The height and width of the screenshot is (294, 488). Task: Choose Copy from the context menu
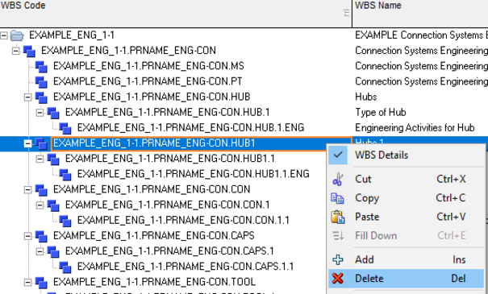coord(407,198)
